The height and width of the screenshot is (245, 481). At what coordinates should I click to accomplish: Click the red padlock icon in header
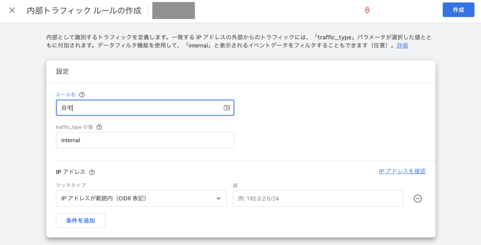(x=367, y=10)
